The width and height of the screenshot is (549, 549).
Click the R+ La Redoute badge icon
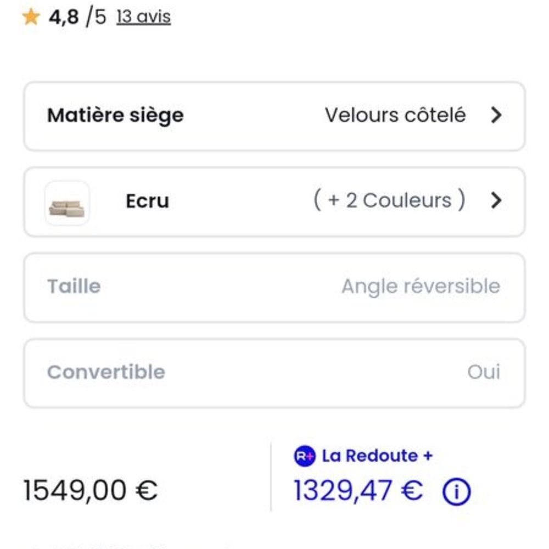pyautogui.click(x=304, y=456)
